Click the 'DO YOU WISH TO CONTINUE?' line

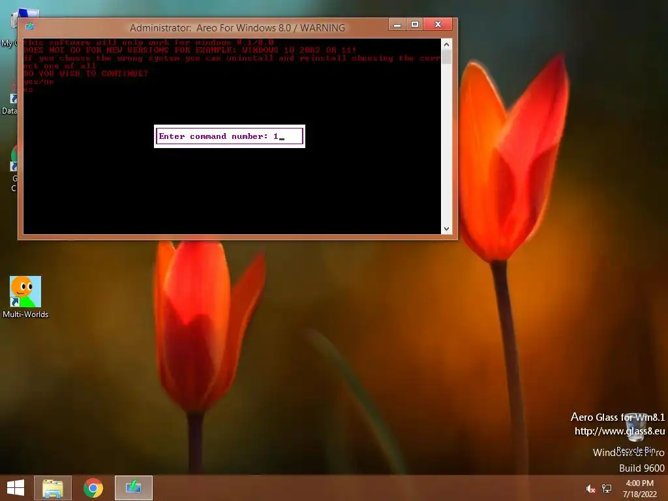tap(85, 73)
